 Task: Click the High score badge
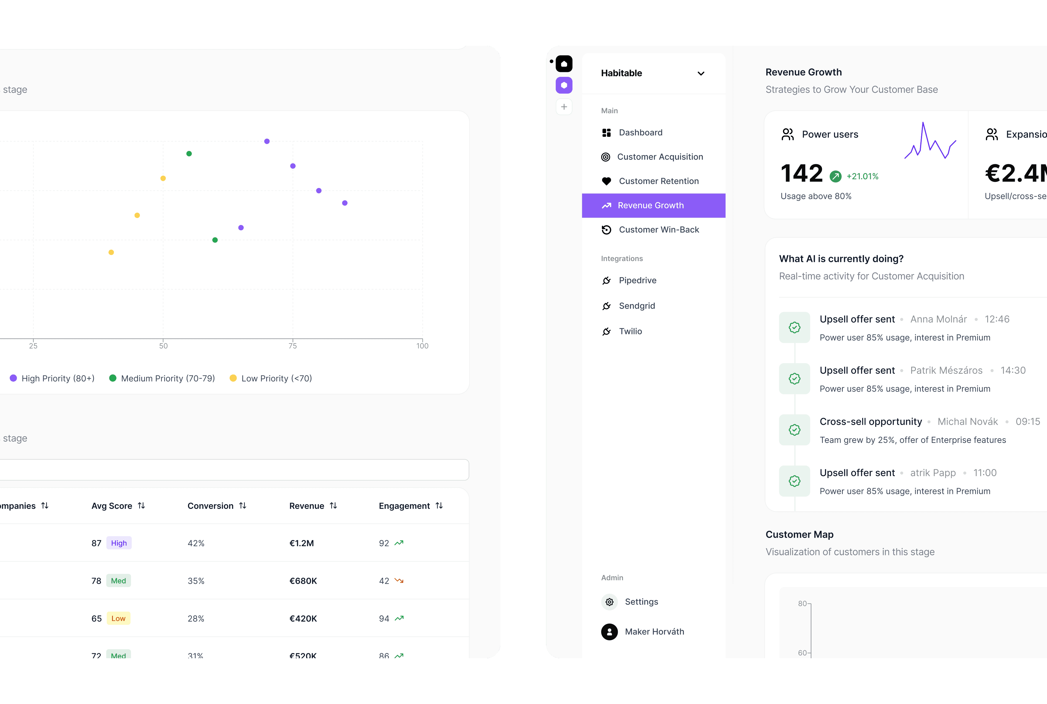coord(119,543)
